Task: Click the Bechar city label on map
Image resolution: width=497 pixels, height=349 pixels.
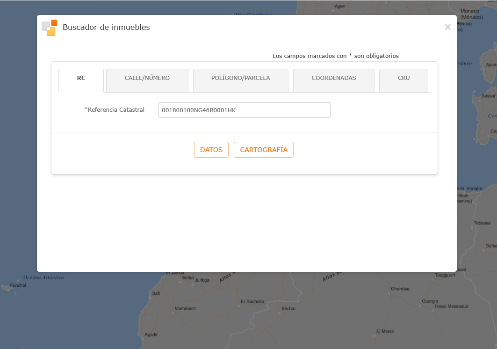Action: (289, 308)
